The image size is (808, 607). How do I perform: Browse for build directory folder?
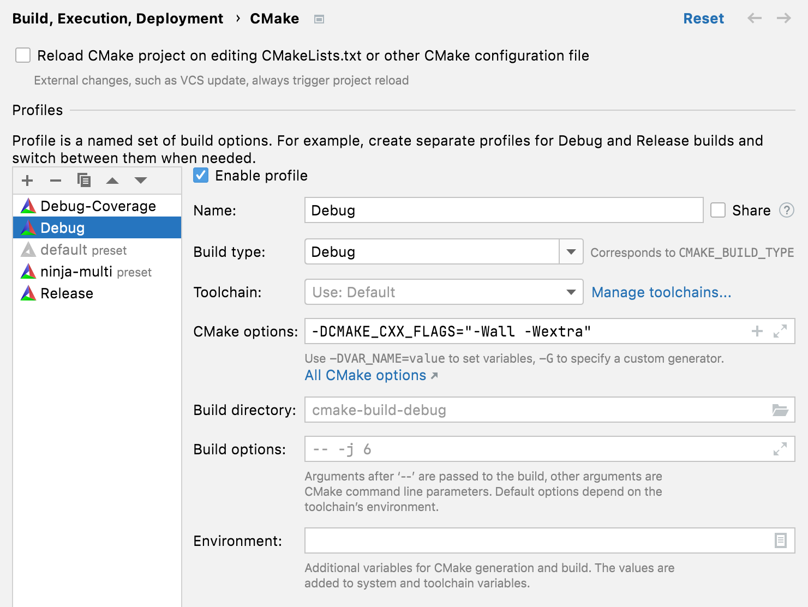[780, 410]
